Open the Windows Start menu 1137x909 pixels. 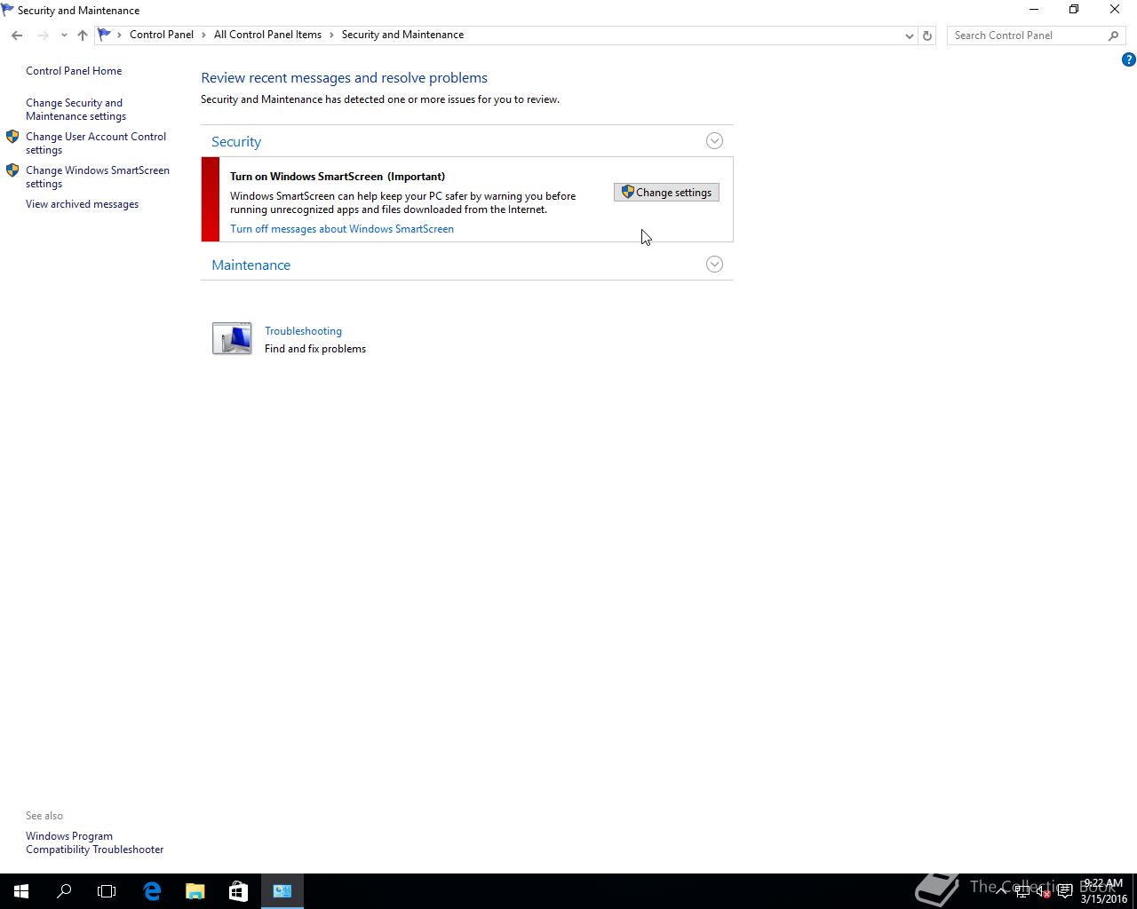point(21,891)
